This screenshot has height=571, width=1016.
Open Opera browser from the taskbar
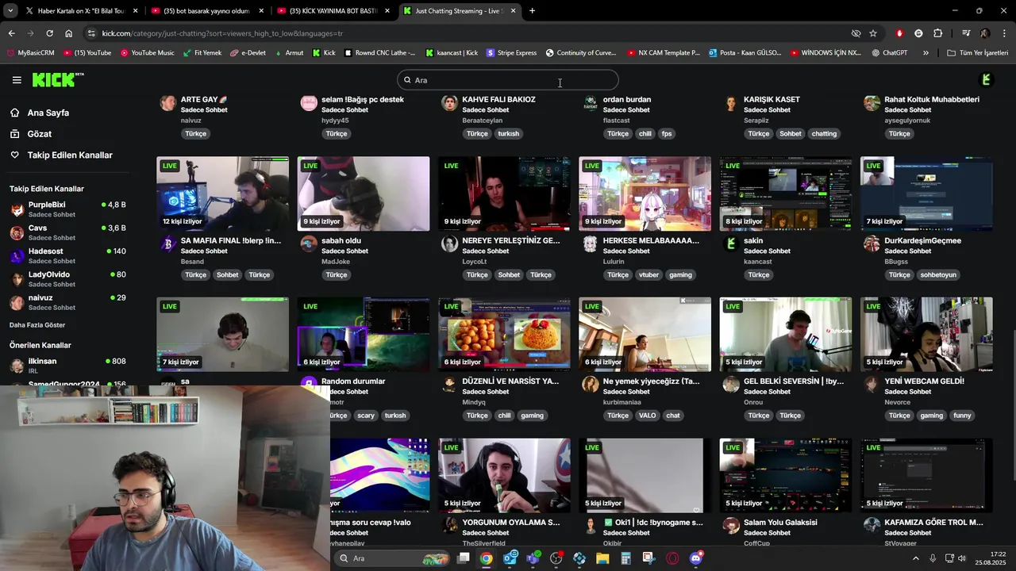(x=673, y=558)
